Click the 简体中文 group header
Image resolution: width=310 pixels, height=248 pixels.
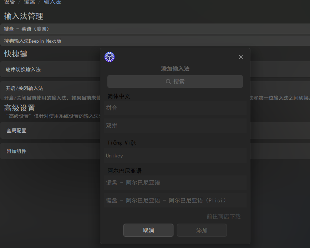(x=119, y=96)
